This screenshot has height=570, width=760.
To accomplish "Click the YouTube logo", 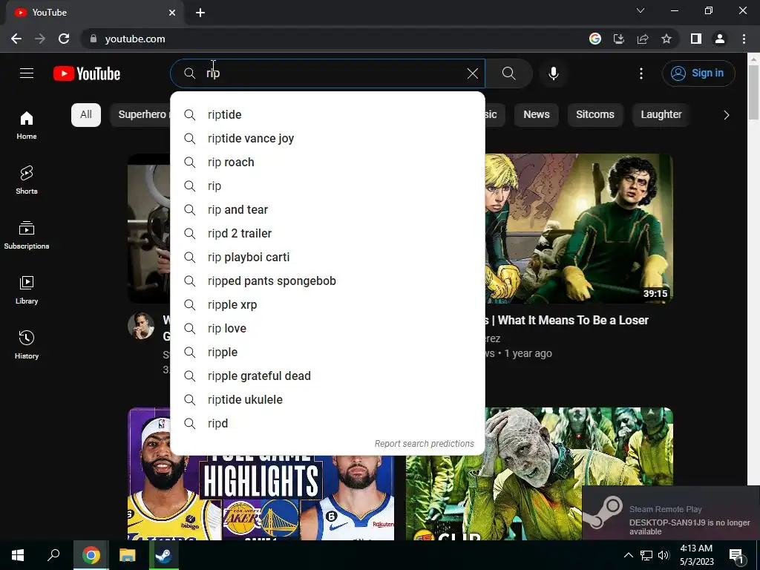I will 87,73.
